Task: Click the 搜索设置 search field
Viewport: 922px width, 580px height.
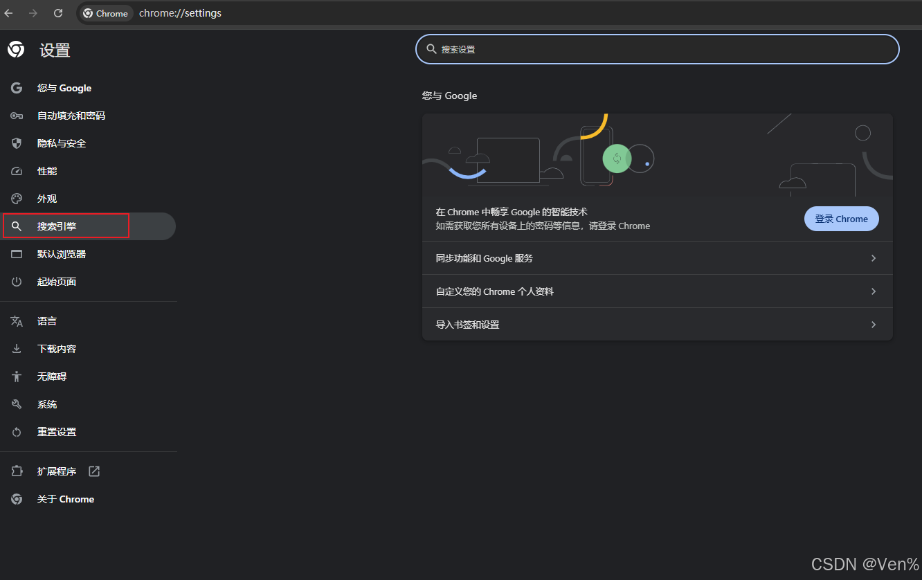Action: click(x=657, y=49)
